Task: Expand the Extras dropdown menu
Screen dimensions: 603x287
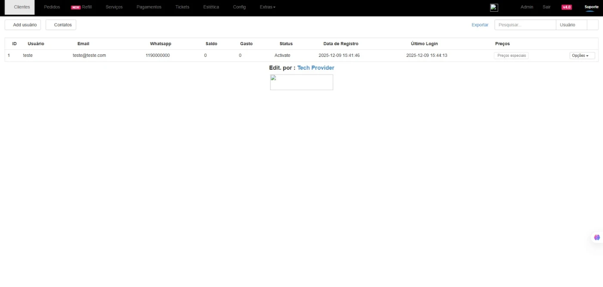Action: 267,7
